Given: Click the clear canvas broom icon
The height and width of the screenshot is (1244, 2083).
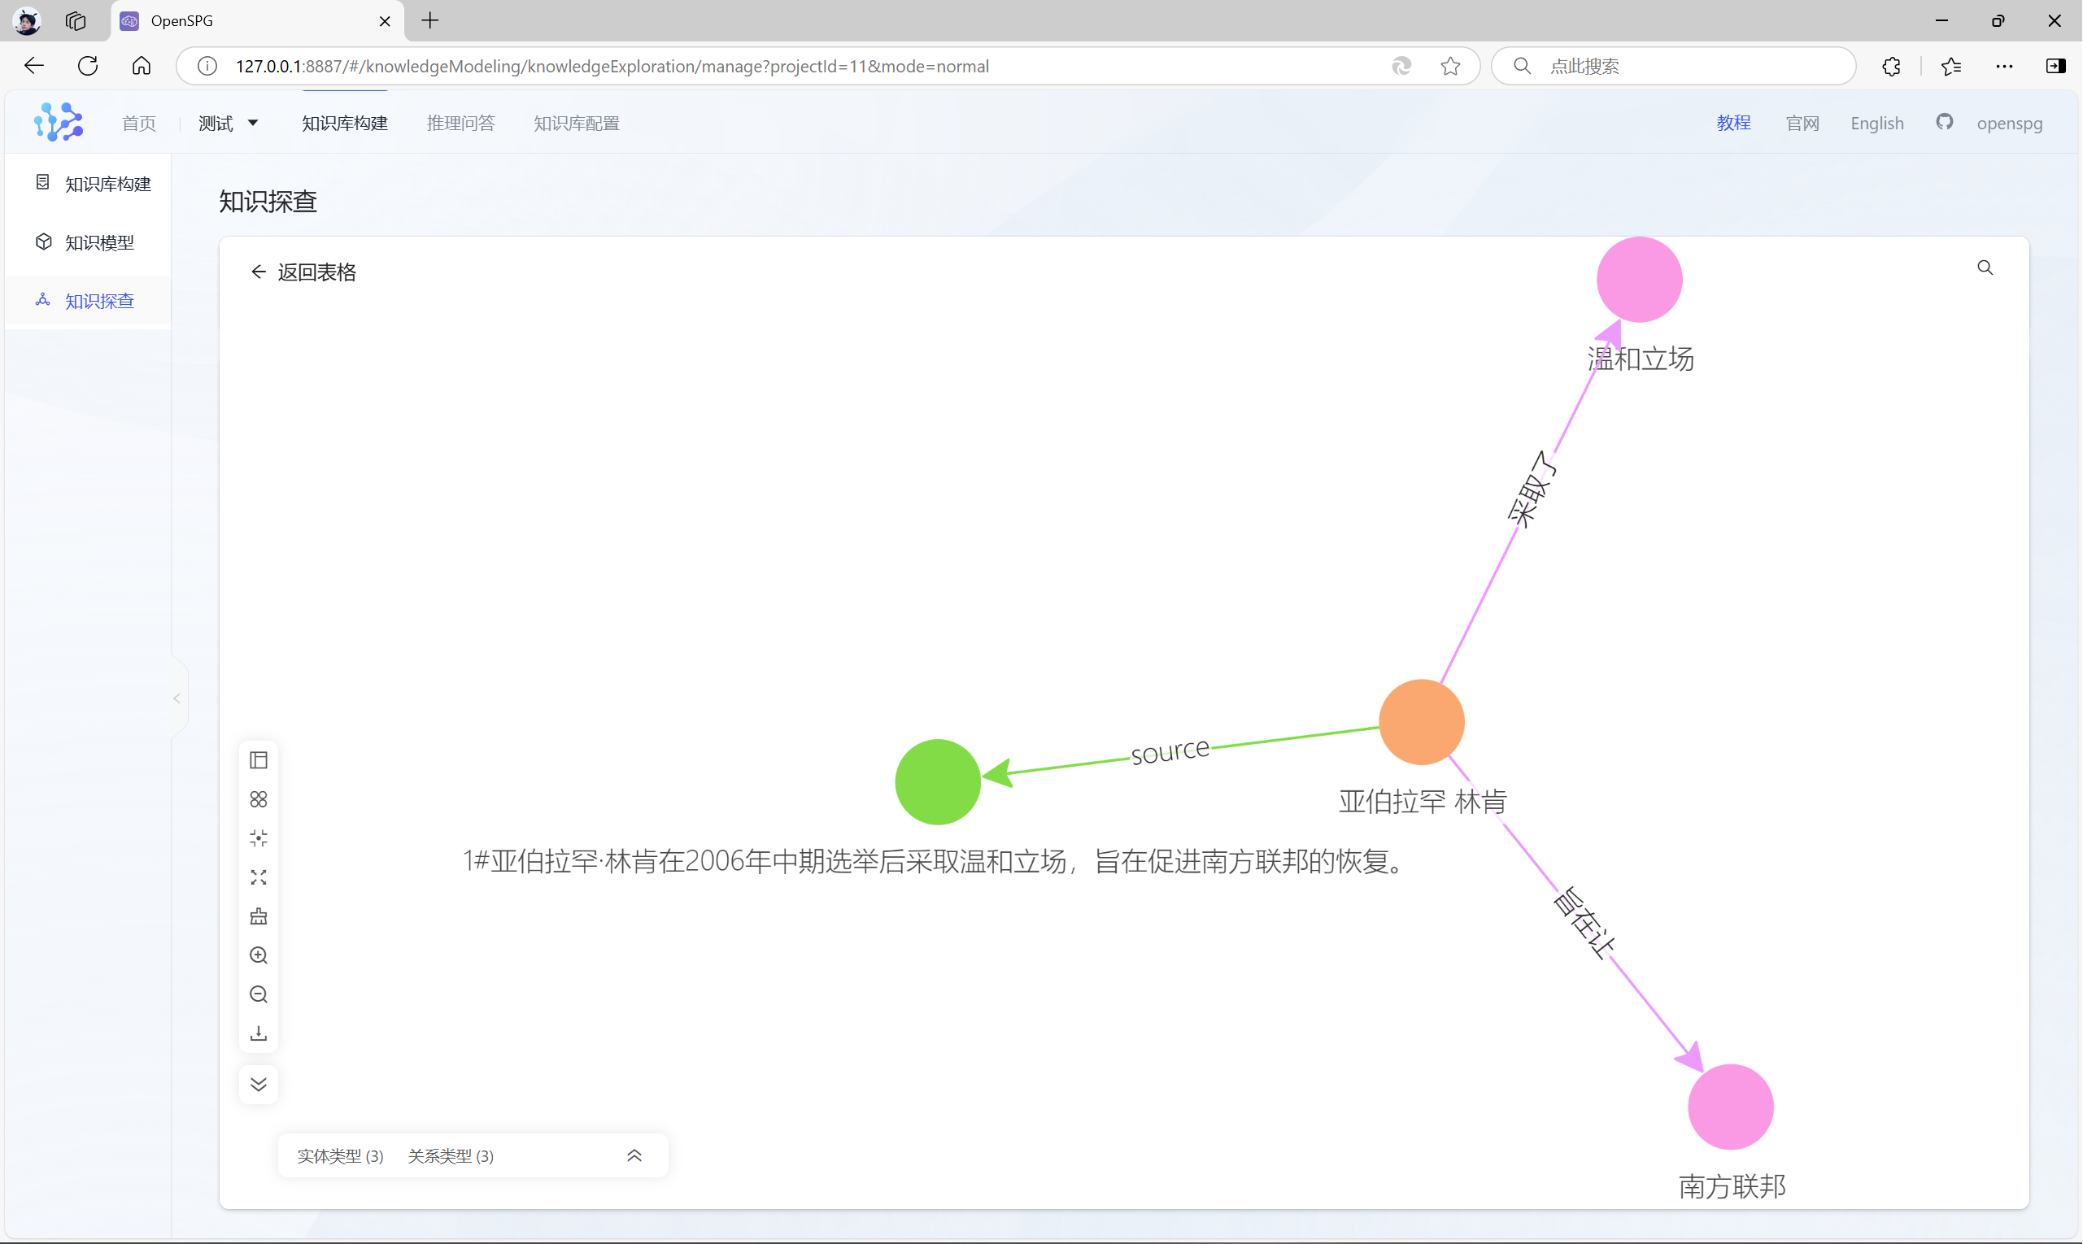Looking at the screenshot, I should [259, 916].
